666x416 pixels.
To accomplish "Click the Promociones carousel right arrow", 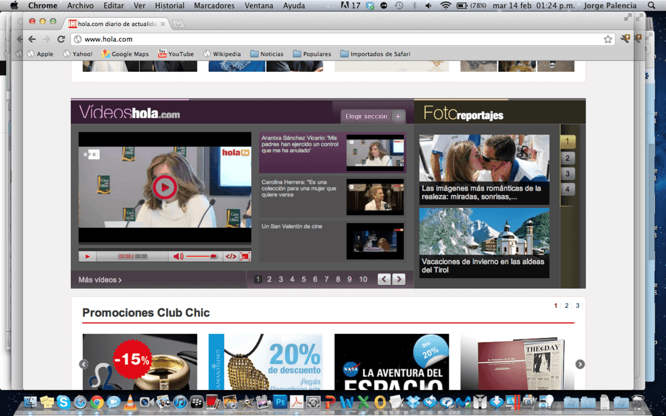I will coord(580,364).
